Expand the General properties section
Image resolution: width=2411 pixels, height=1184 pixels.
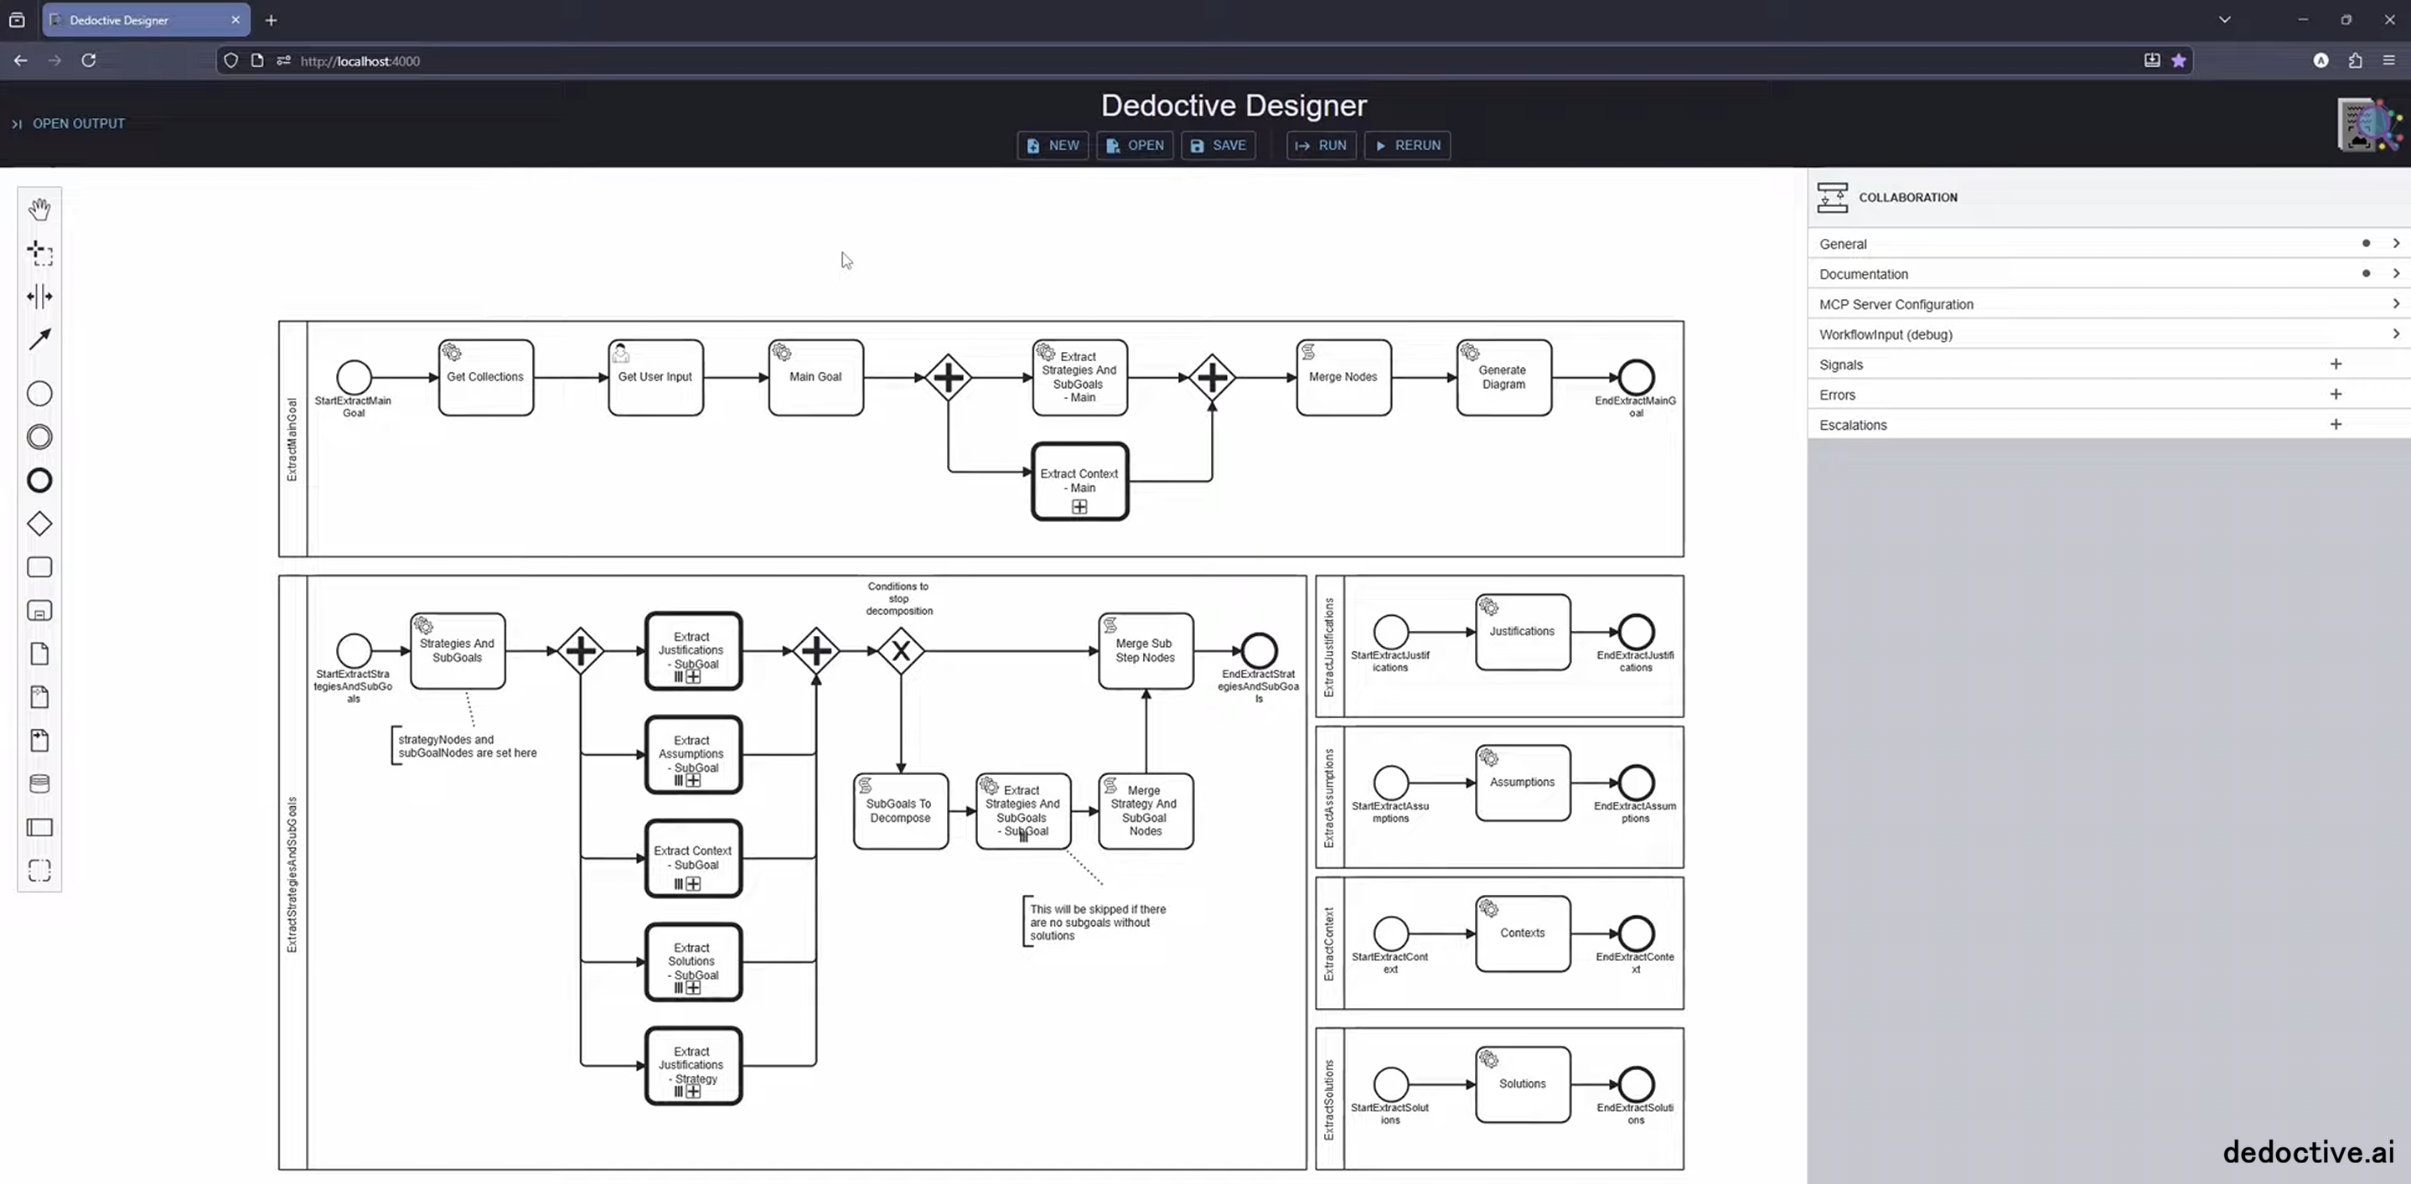click(2108, 243)
